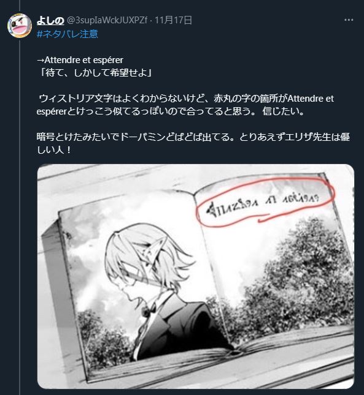Open the three-dot more options menu

(x=349, y=20)
